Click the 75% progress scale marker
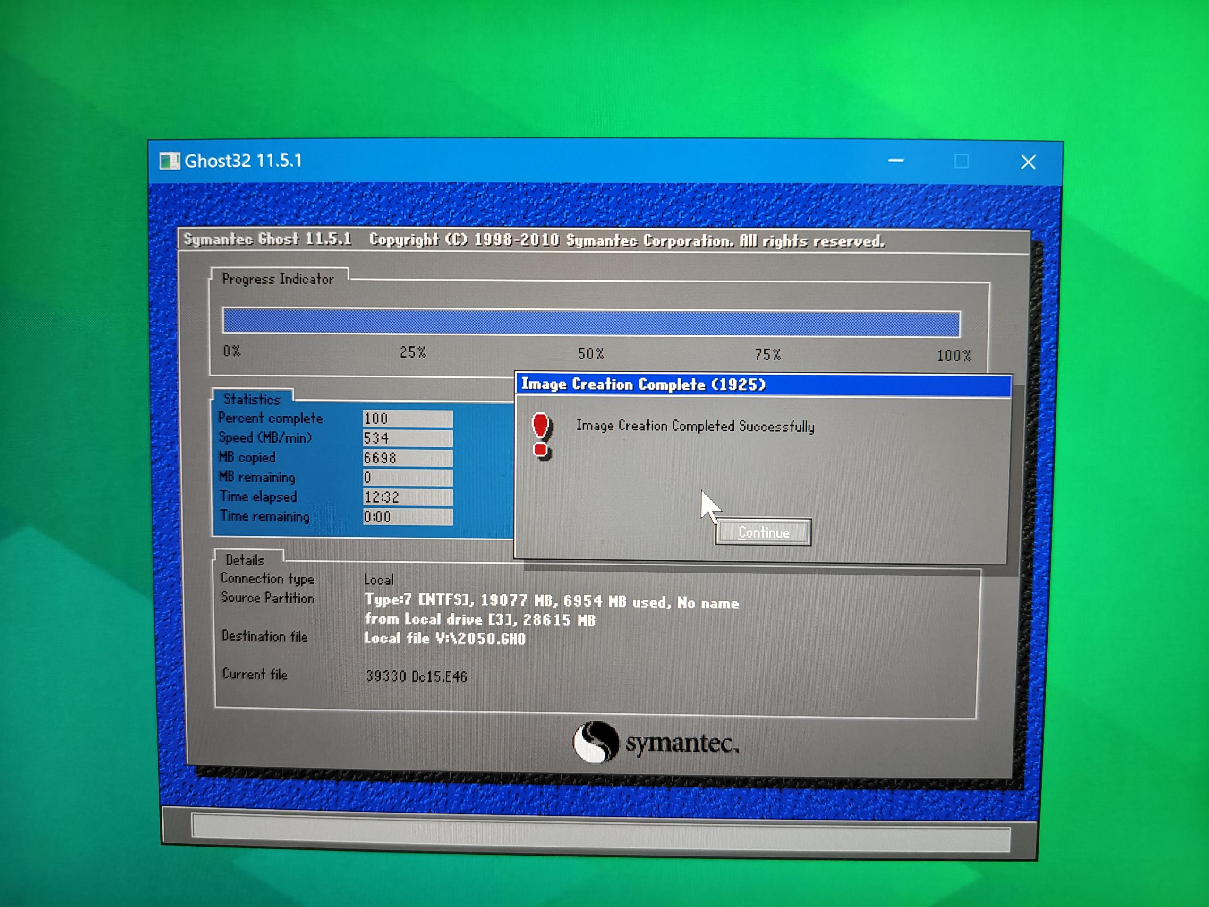 click(768, 355)
